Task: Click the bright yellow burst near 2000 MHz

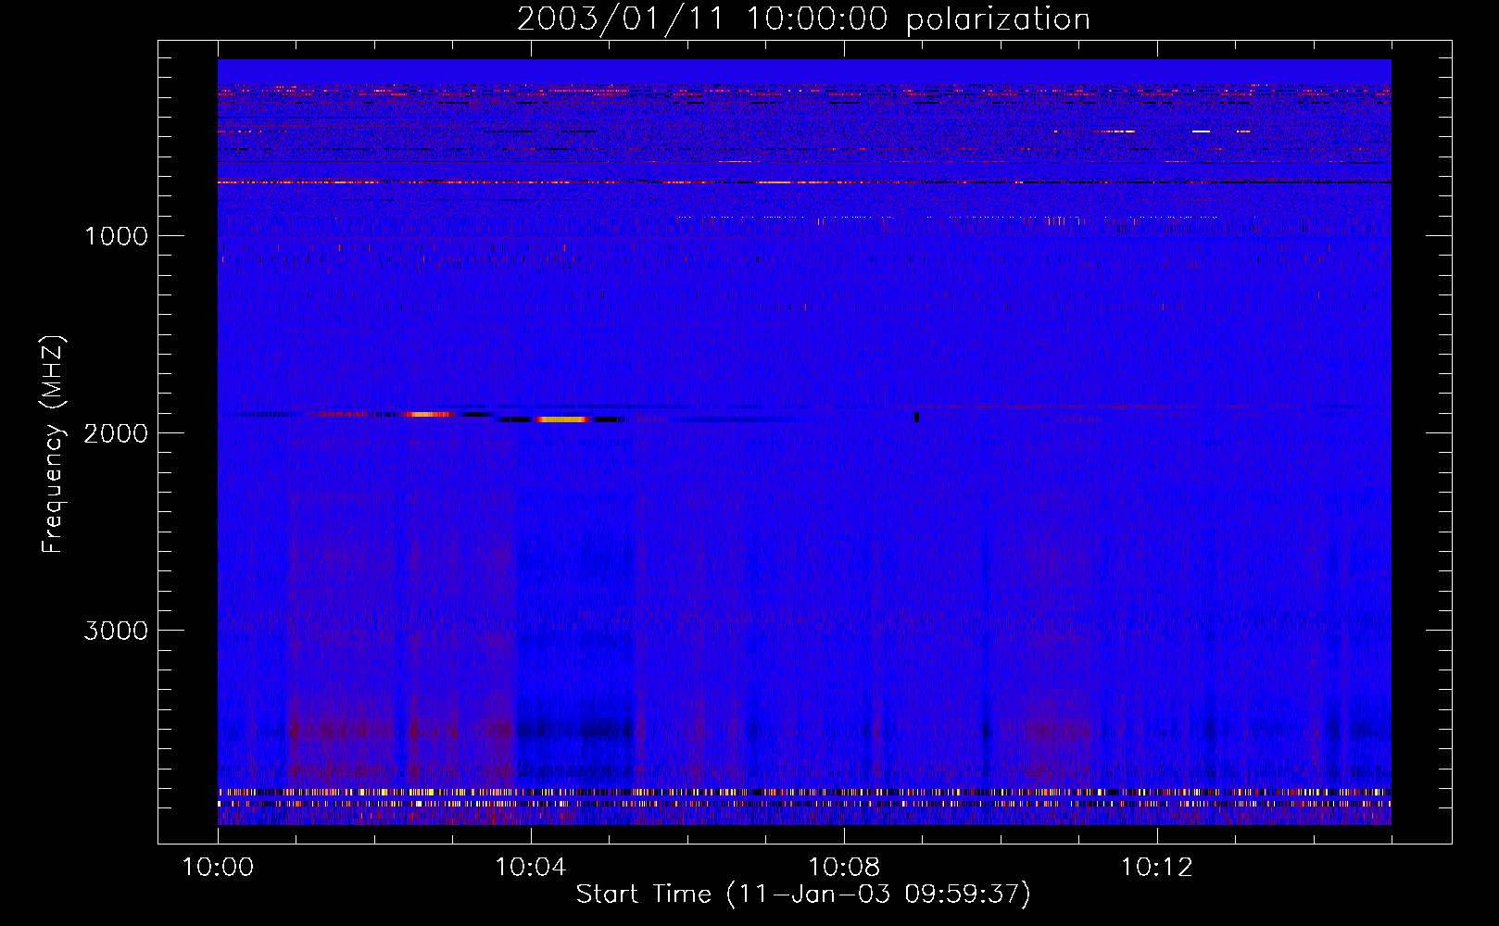Action: (x=561, y=419)
